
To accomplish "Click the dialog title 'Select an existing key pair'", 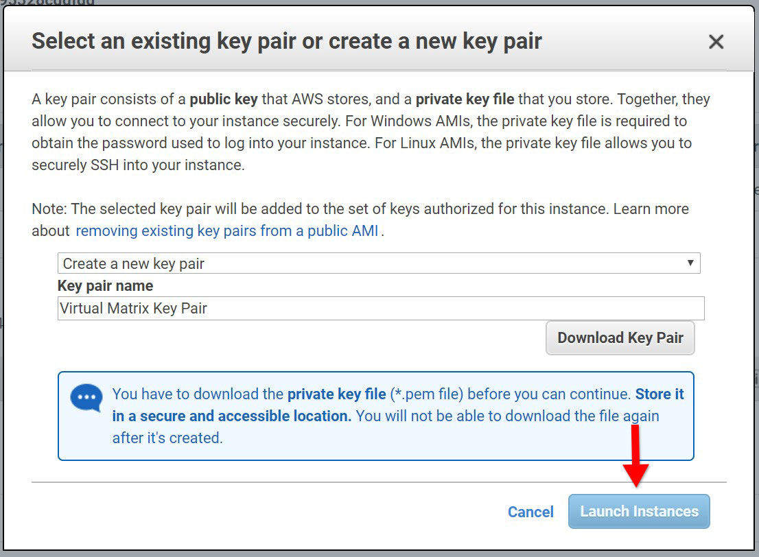I will coord(286,40).
